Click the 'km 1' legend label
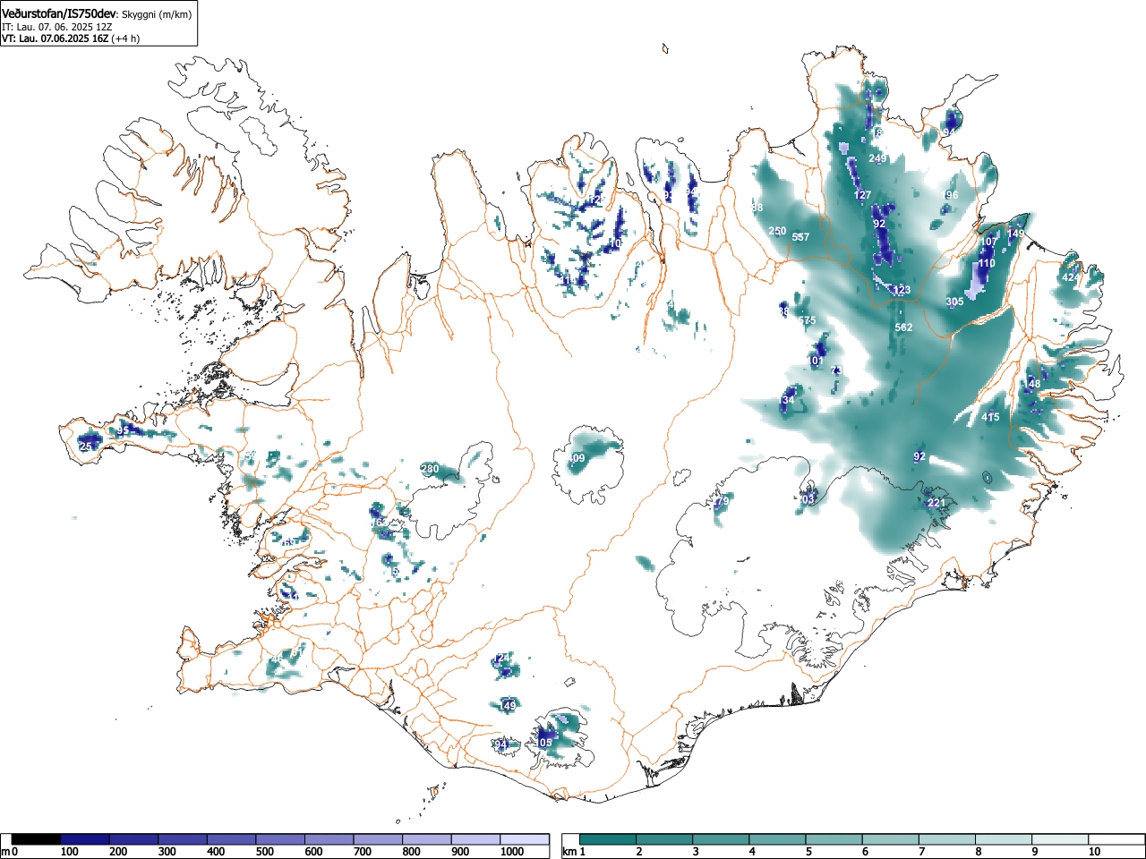1146x859 pixels. point(576,852)
